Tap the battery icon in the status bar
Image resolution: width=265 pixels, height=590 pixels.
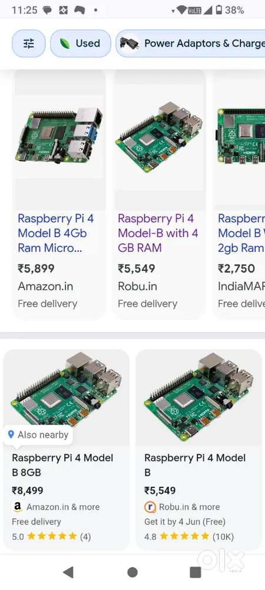(219, 10)
